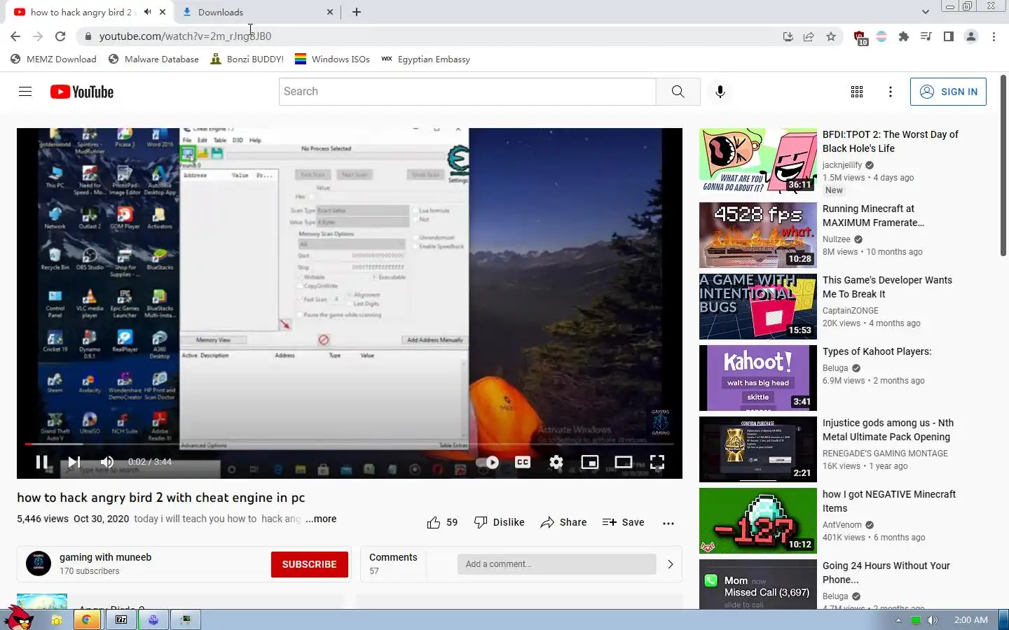Focus the YouTube search box

point(467,92)
